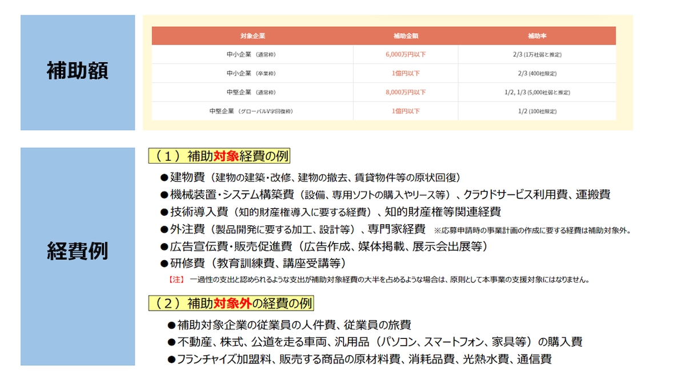Screen dimensions: 697x380
Task: Click the 8,000万円以下 amount
Action: pyautogui.click(x=406, y=92)
